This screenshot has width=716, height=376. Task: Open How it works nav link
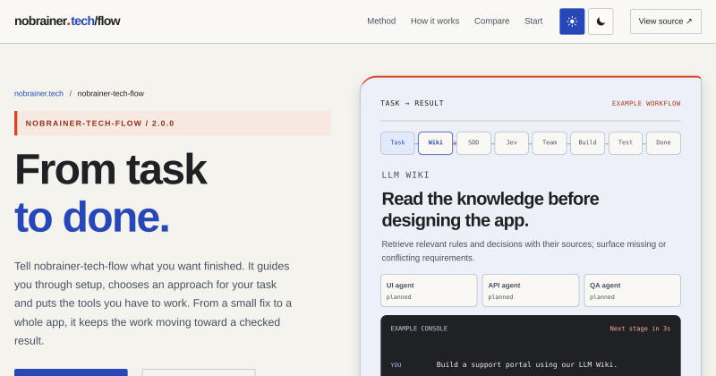(x=435, y=21)
